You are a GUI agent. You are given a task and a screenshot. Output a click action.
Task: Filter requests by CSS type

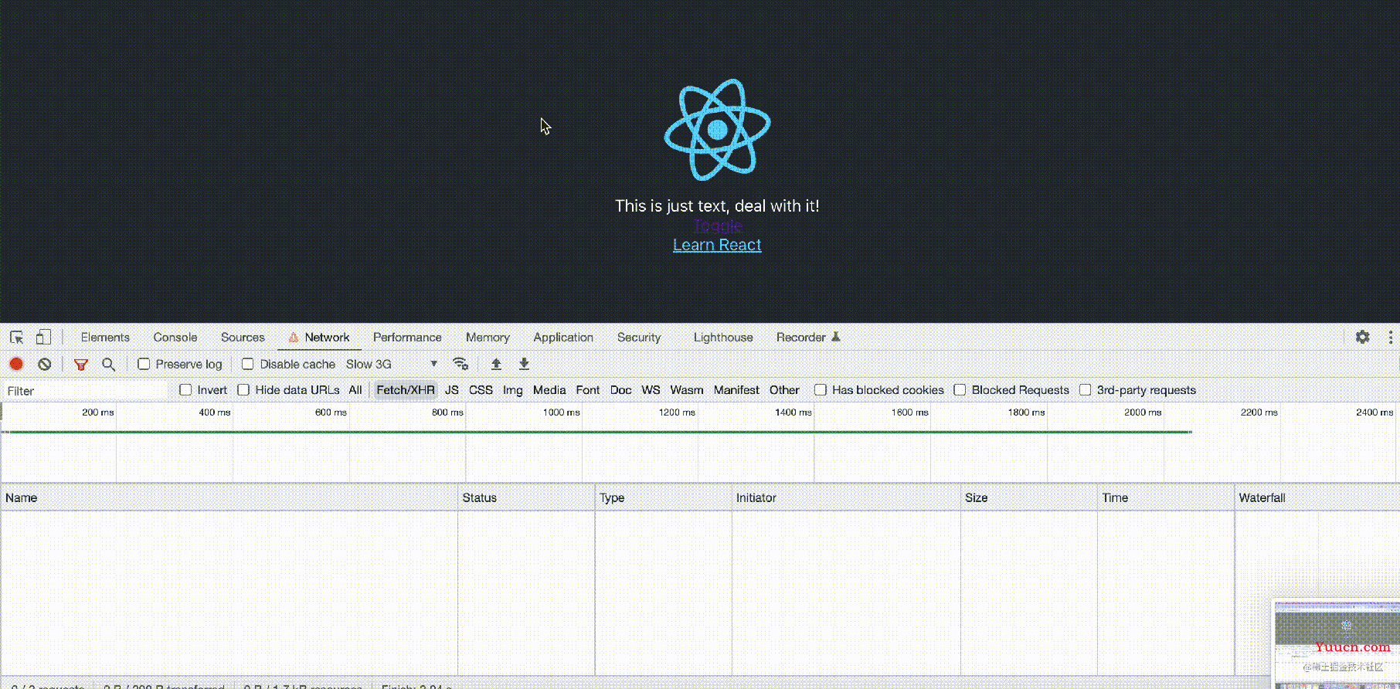[x=481, y=390]
